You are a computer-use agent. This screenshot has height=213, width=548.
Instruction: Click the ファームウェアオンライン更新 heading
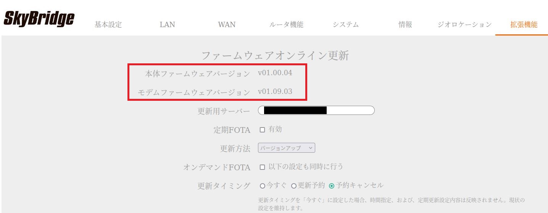pyautogui.click(x=275, y=56)
